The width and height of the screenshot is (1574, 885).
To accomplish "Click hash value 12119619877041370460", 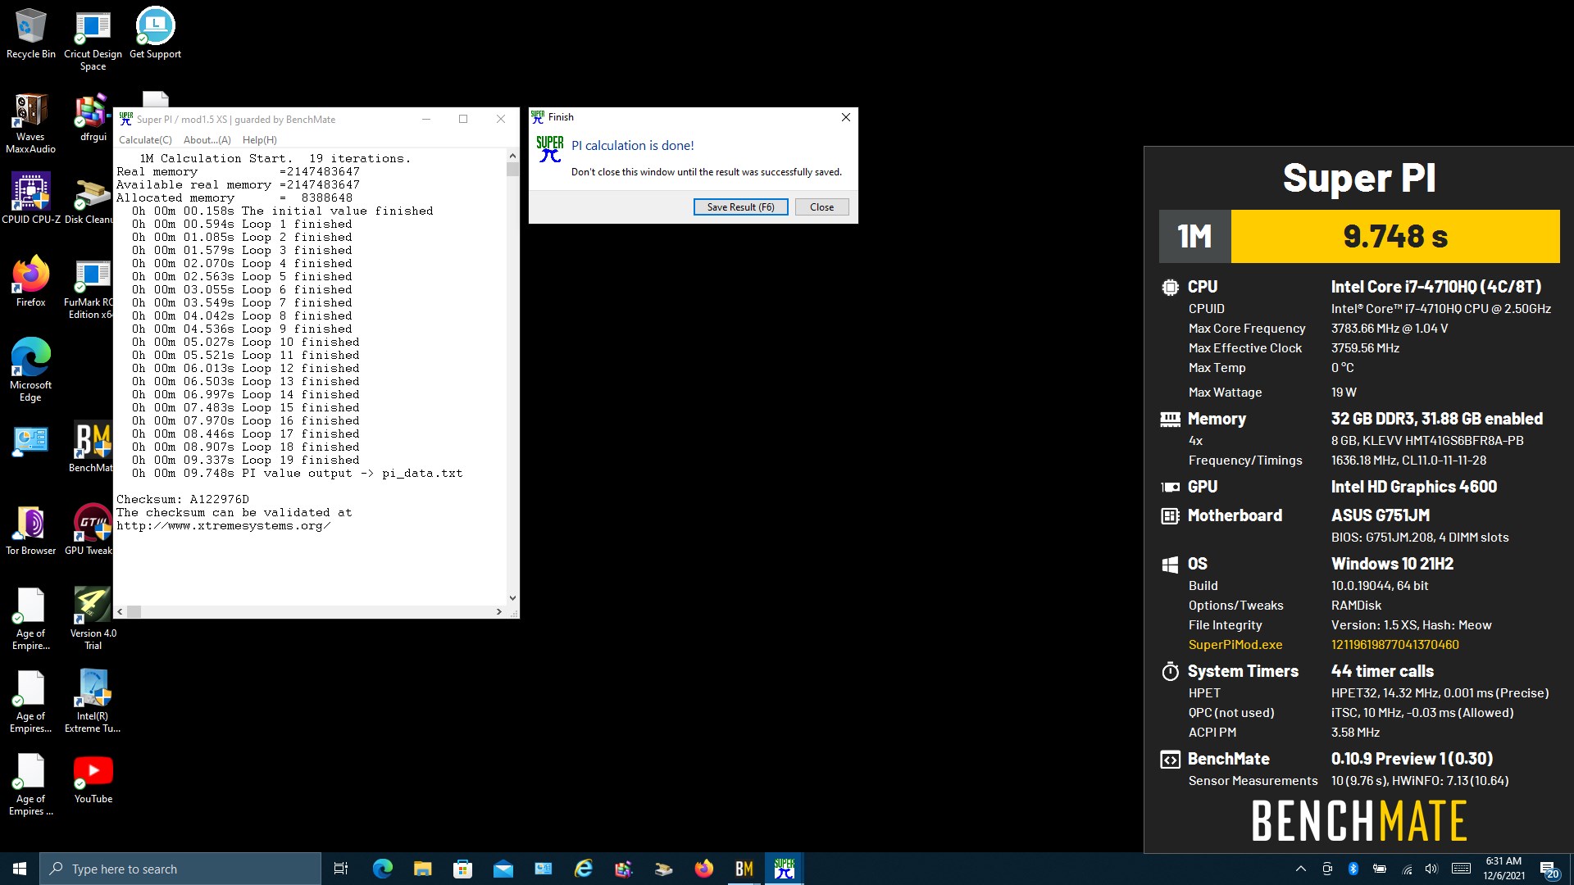I will pyautogui.click(x=1394, y=645).
